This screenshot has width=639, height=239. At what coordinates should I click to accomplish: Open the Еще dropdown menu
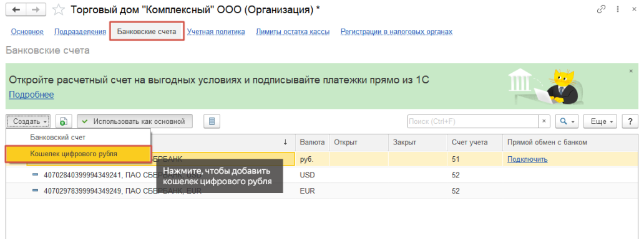[600, 121]
